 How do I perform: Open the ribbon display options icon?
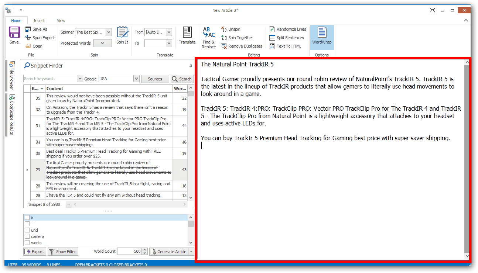pos(432,10)
